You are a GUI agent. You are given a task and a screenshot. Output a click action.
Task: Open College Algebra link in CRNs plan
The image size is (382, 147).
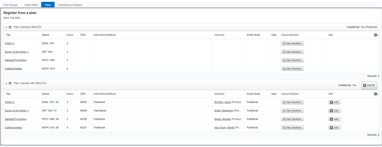(x=13, y=127)
